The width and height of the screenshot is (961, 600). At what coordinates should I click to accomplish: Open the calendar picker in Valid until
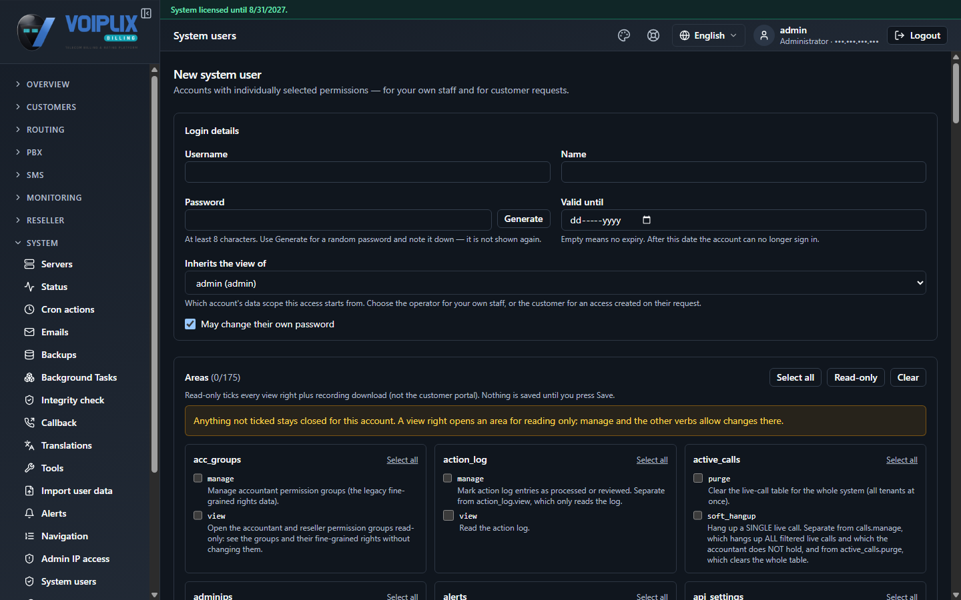tap(646, 220)
